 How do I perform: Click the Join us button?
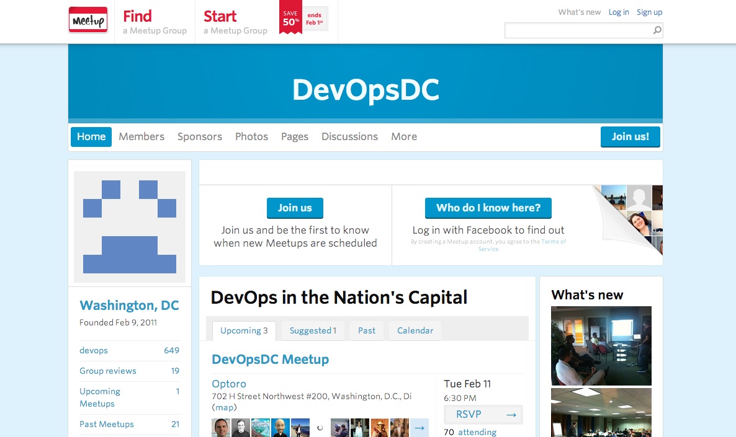point(295,208)
